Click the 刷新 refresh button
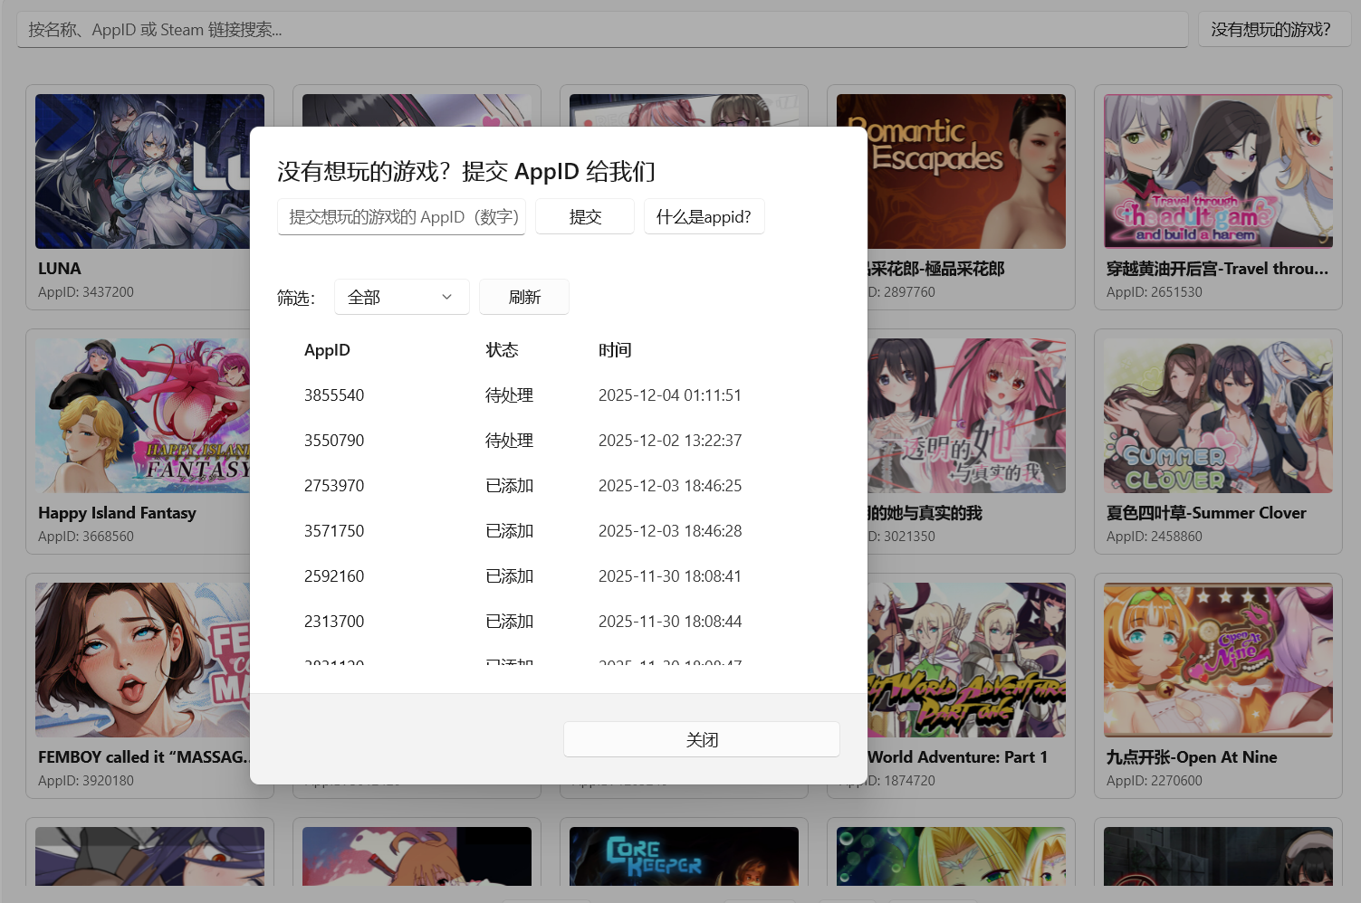Viewport: 1361px width, 903px height. click(524, 297)
